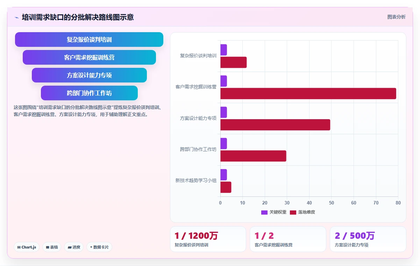Toggle the 关键权重 legend series
This screenshot has height=266, width=420.
tap(274, 212)
